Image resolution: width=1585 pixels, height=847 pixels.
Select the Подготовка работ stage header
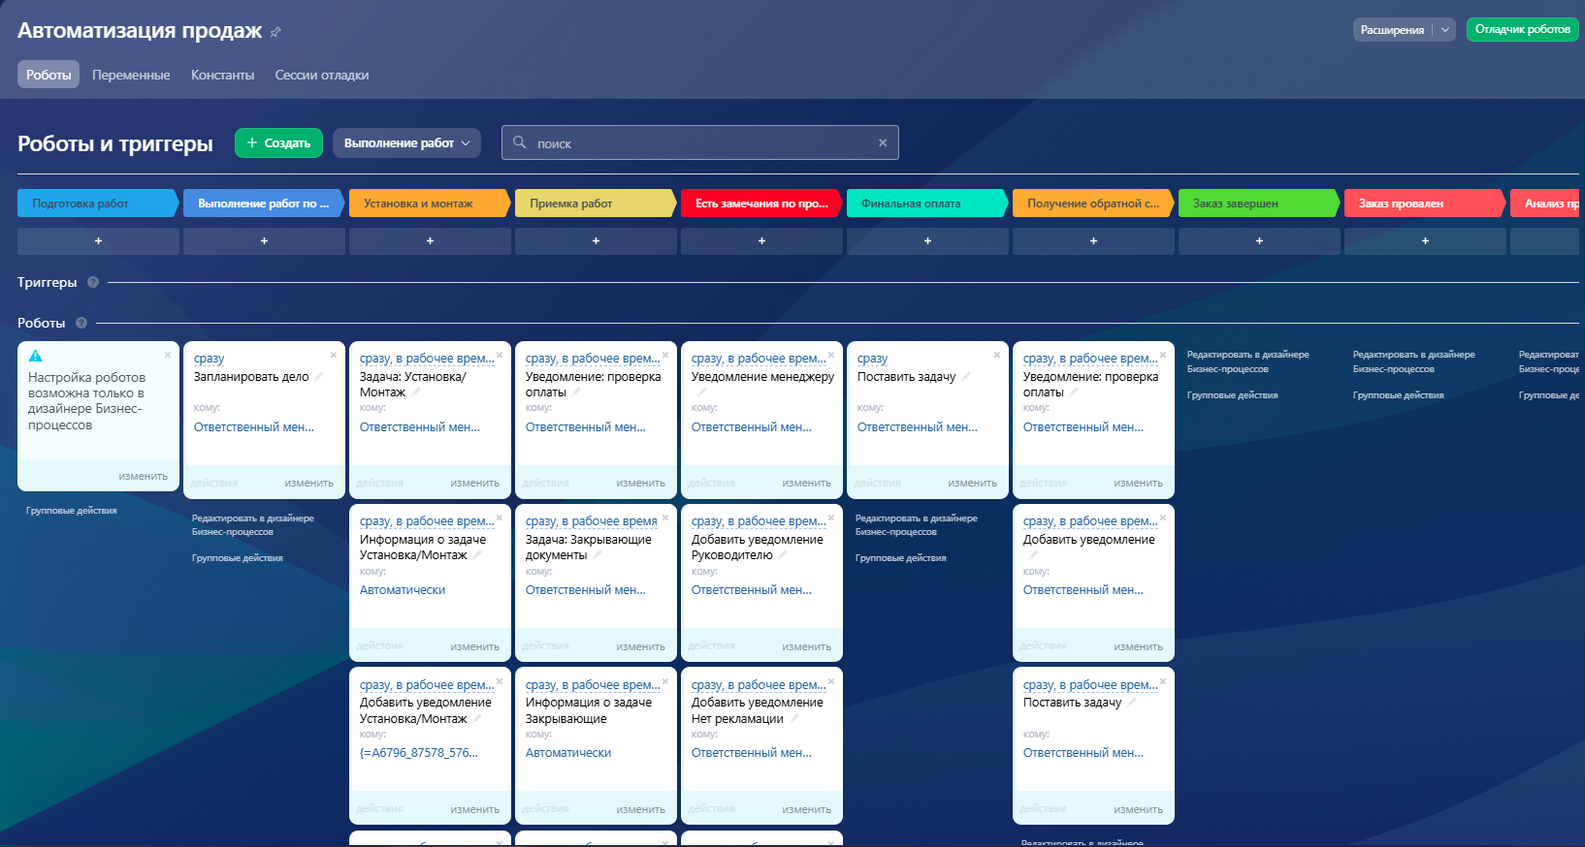pyautogui.click(x=98, y=204)
